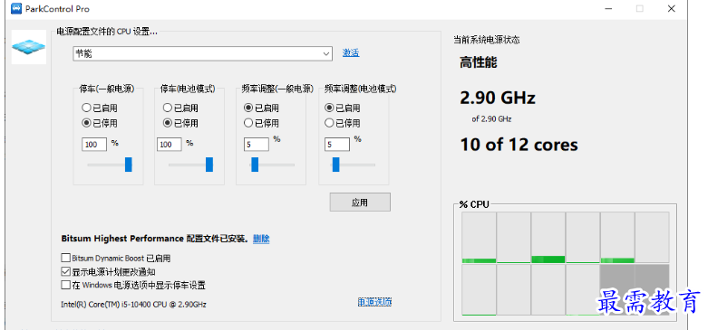Click the 激活 activate link
Image resolution: width=708 pixels, height=330 pixels.
[x=351, y=53]
